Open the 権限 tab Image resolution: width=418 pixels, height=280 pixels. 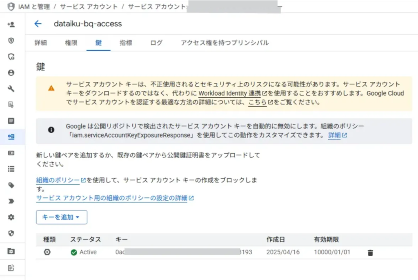[x=71, y=43]
